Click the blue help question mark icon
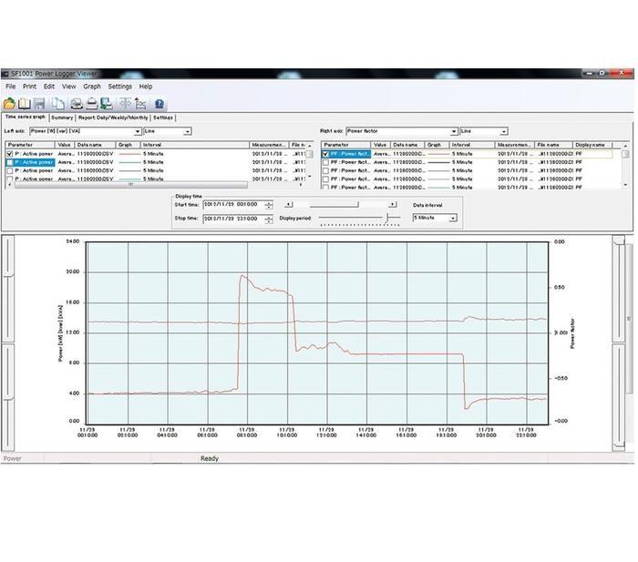 click(159, 104)
